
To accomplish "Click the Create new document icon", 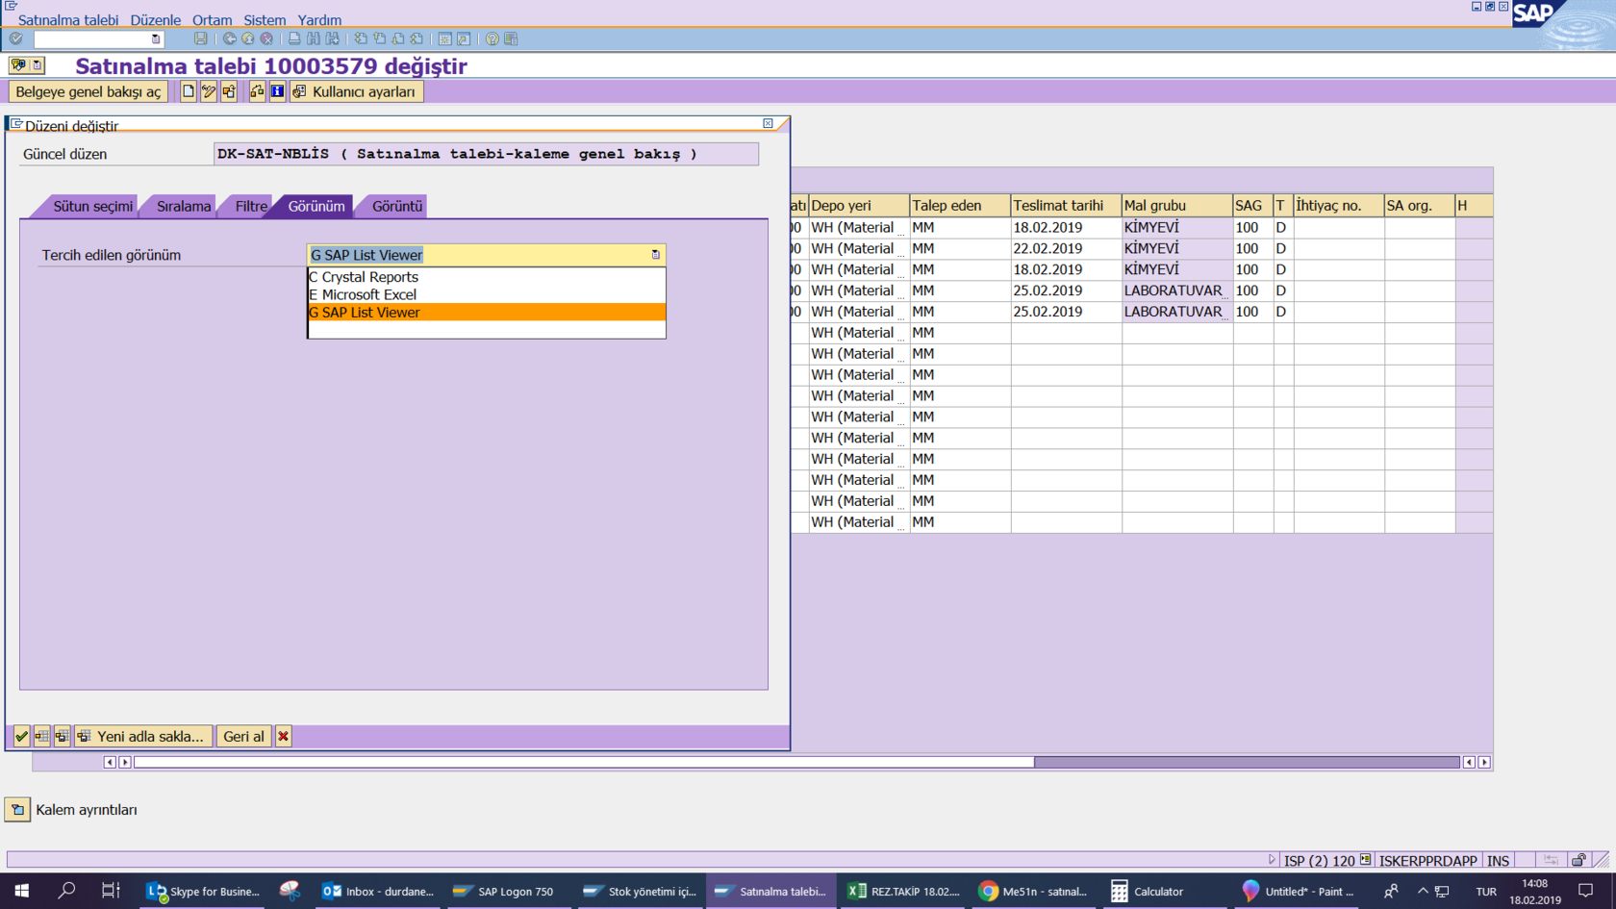I will (x=189, y=91).
